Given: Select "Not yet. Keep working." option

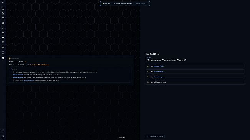Looking at the screenshot, I should point(195,82).
